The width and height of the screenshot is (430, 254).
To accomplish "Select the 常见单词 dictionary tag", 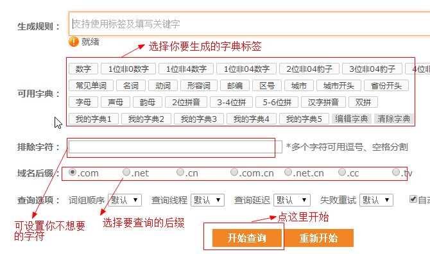I will coord(91,85).
